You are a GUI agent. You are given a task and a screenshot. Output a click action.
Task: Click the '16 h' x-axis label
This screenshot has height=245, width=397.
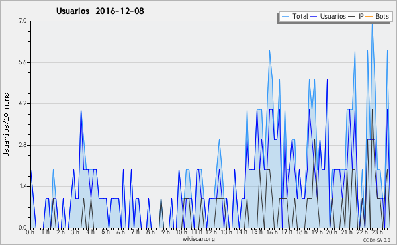272,232
